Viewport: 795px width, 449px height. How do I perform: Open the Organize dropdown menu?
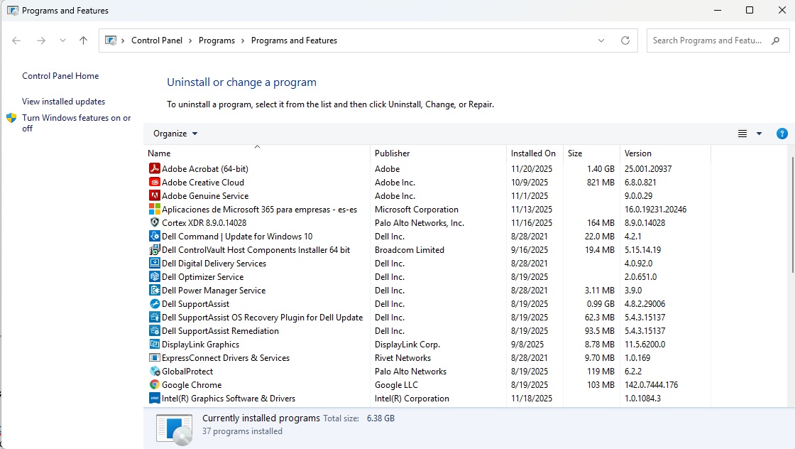[174, 133]
